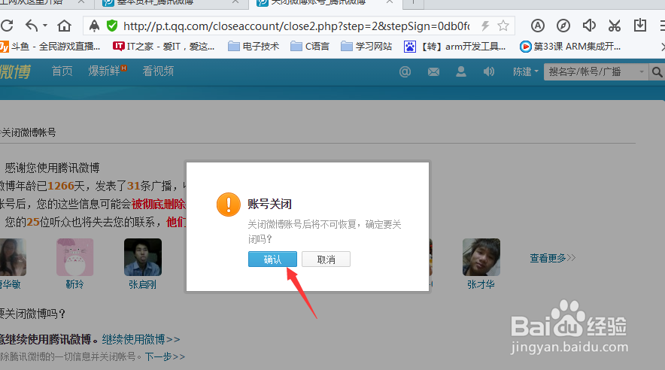Click 看视频 in weibo navigation
The height and width of the screenshot is (370, 665).
(x=158, y=71)
